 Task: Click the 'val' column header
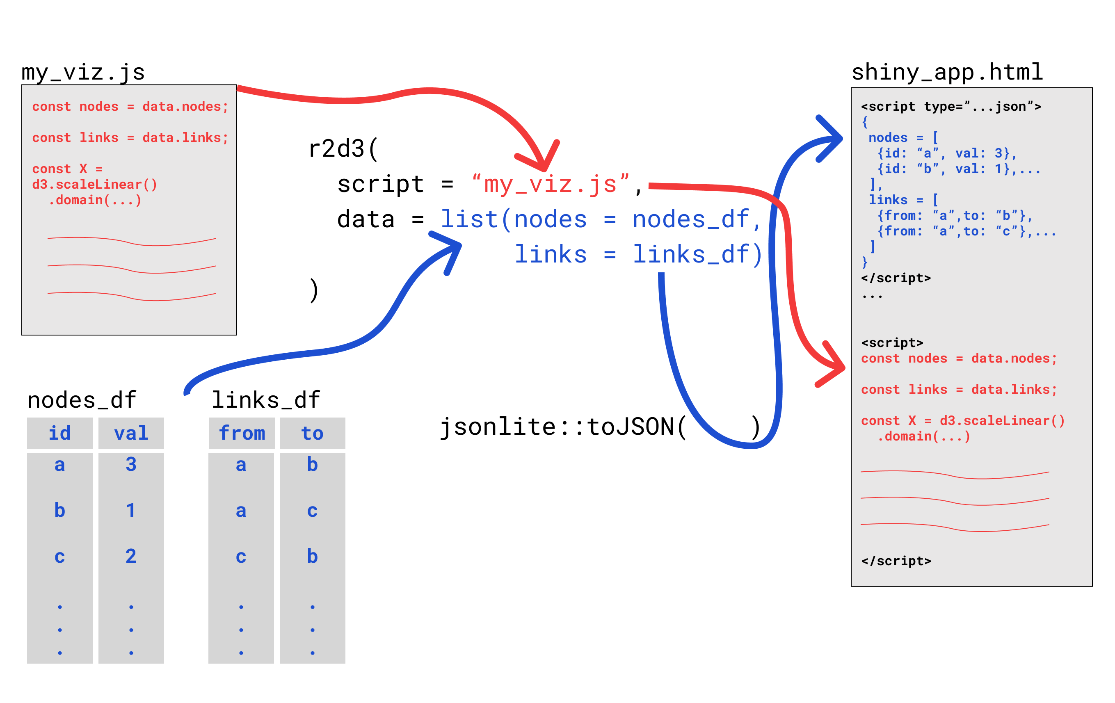131,433
